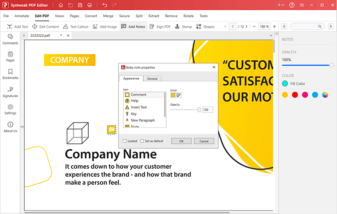Screen dimensions: 337x214
Task: Pick the custom color edit button in dialog
Action: coord(179,95)
